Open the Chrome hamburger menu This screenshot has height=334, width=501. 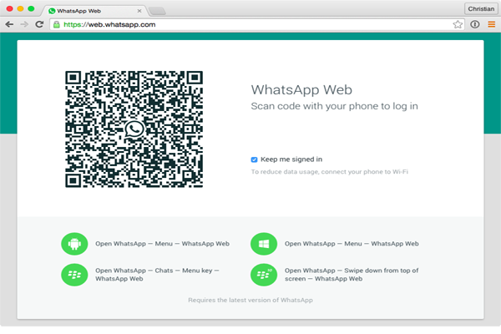click(492, 24)
